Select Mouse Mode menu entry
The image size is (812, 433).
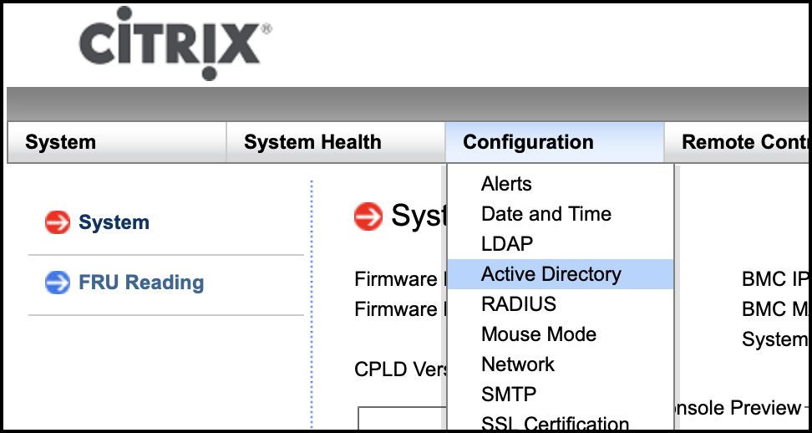[x=561, y=334]
